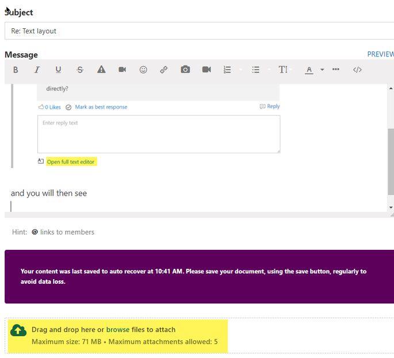This screenshot has height=358, width=394.
Task: Apply italic formatting
Action: point(37,70)
